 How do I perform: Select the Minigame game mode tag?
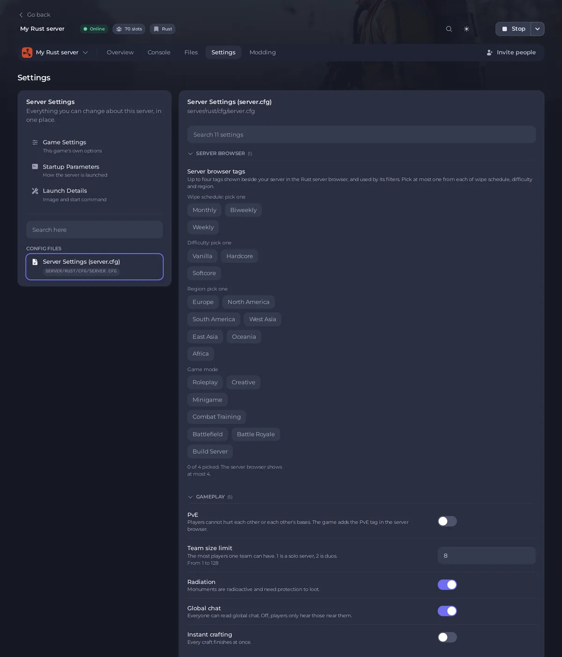(207, 400)
